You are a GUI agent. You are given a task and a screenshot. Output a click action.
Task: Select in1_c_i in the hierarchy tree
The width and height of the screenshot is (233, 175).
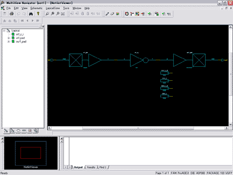(x=20, y=34)
